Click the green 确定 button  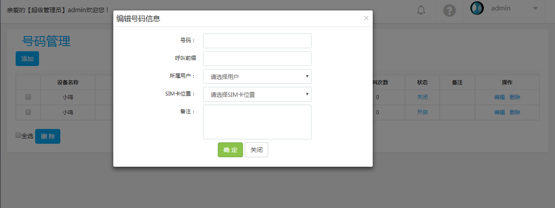[230, 150]
